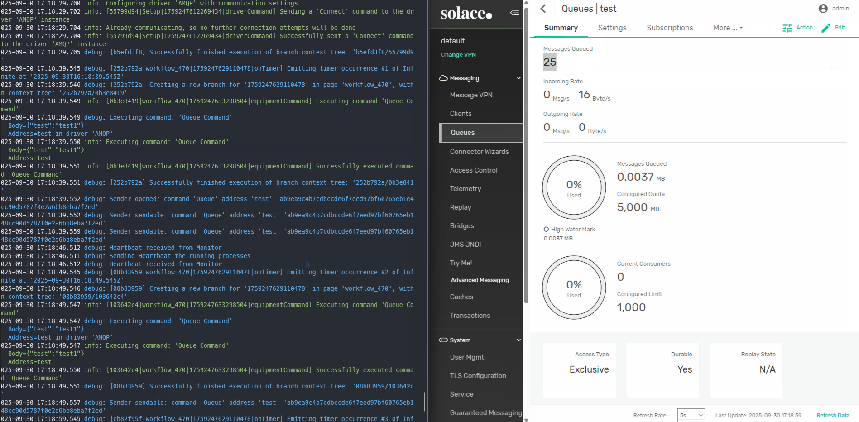Open the More ... dropdown
Viewport: 859px width, 422px height.
coord(727,28)
